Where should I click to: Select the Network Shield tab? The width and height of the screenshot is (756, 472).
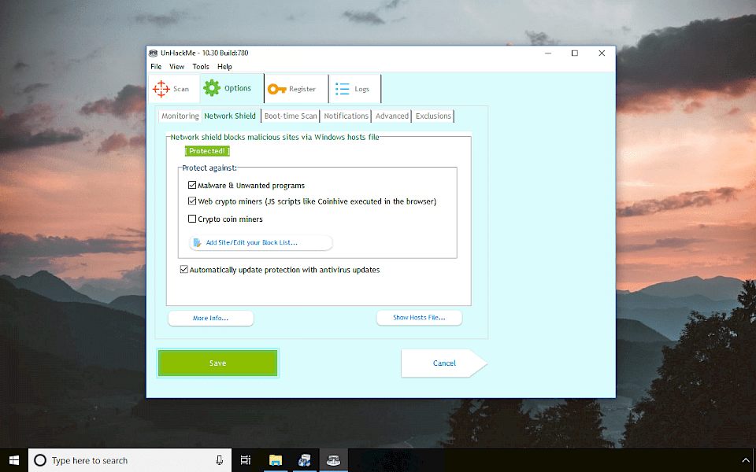[230, 116]
